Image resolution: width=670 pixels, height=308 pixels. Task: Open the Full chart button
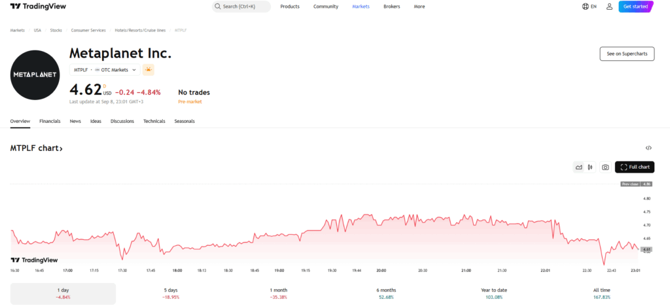(x=635, y=167)
